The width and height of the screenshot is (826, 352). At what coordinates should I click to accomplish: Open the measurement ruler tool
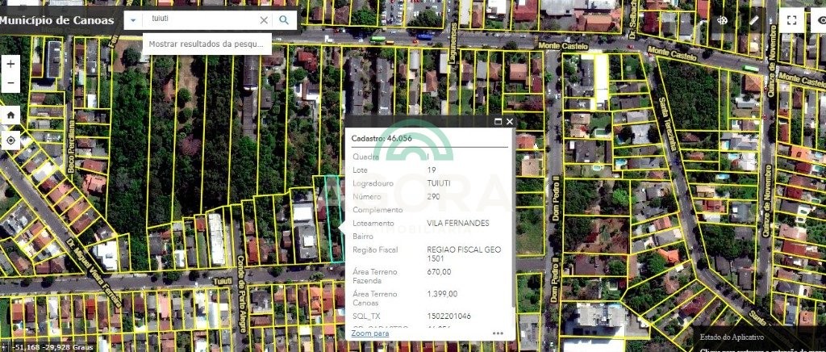[x=755, y=20]
